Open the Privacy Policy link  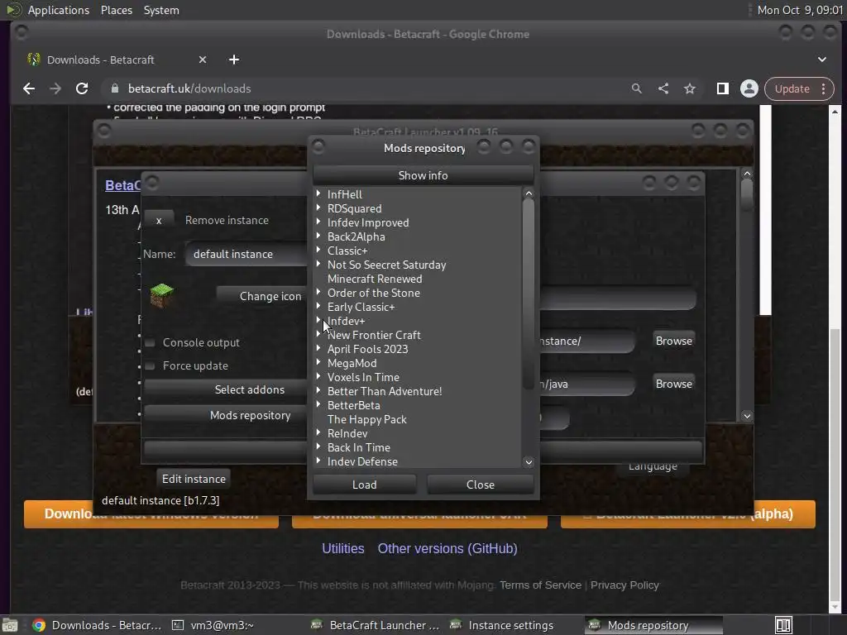(624, 585)
